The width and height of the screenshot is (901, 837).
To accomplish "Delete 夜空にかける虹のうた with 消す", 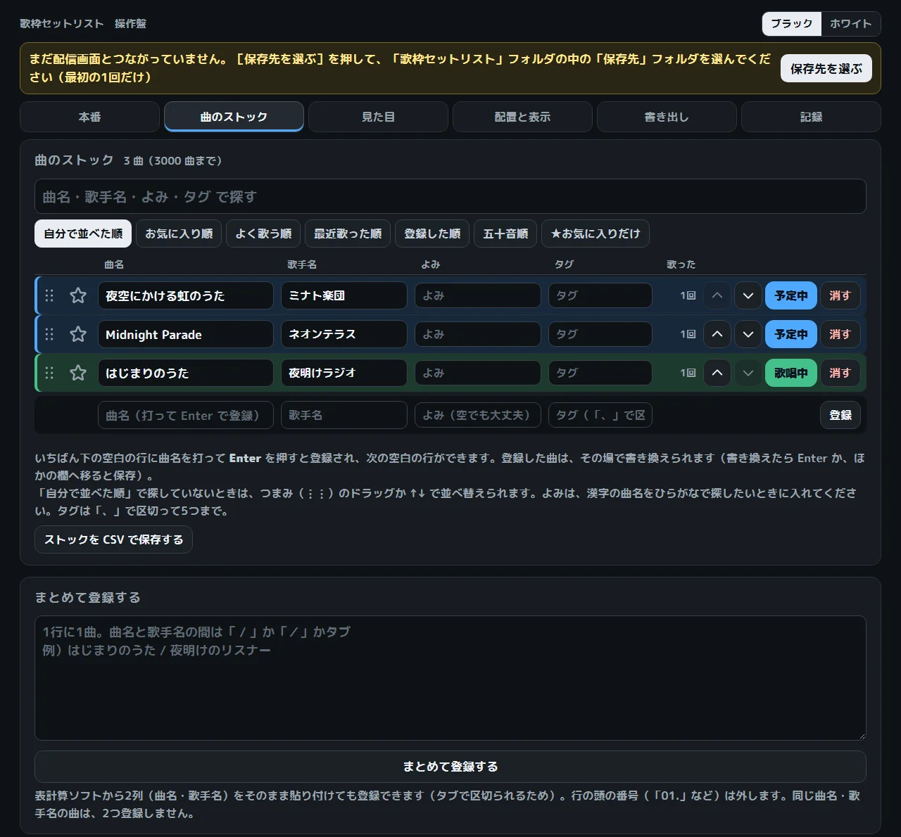I will (840, 295).
